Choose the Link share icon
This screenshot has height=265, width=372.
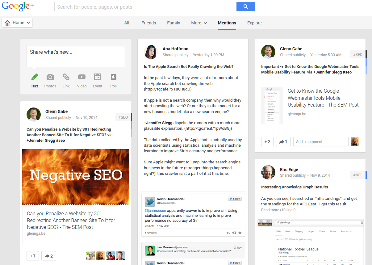(66, 77)
